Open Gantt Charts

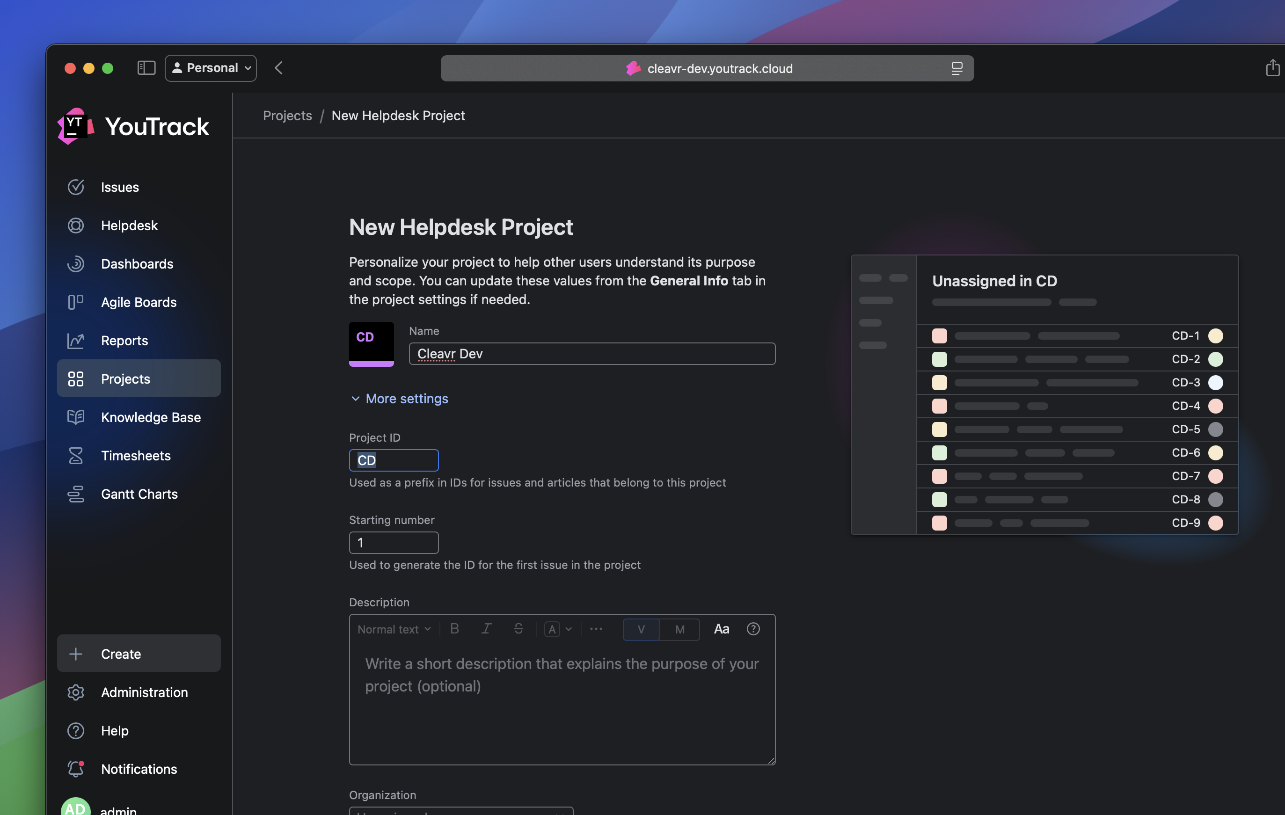coord(139,494)
